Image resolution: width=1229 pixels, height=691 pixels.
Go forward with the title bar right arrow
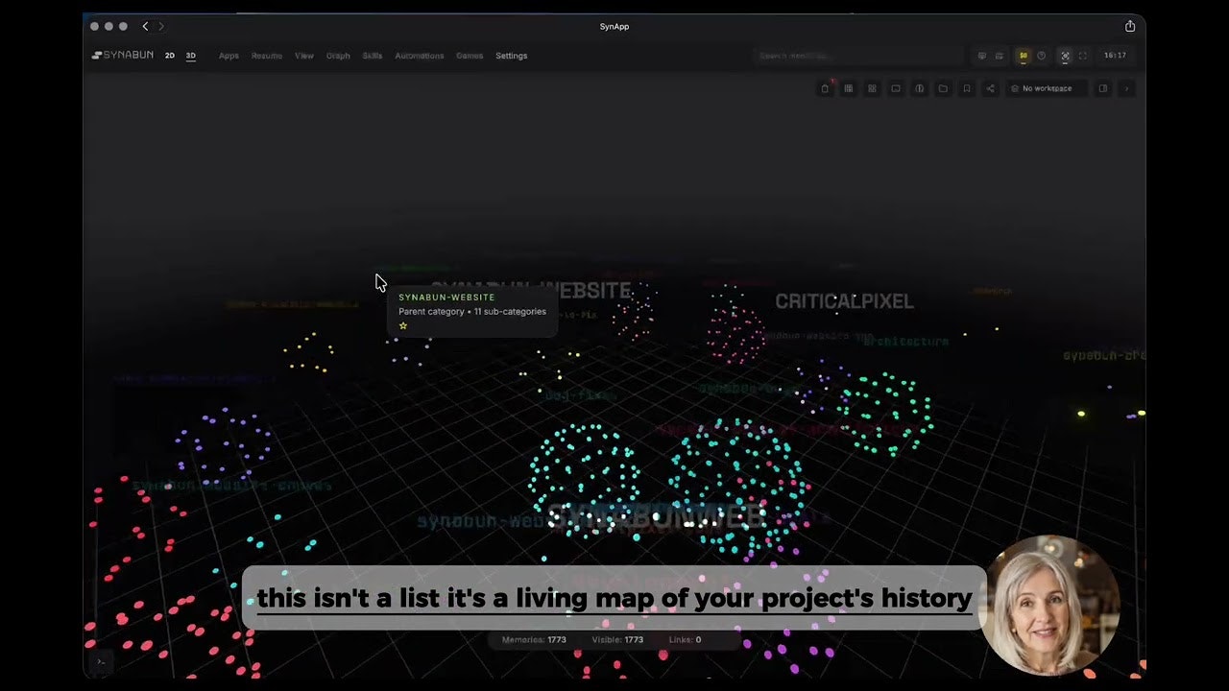pos(160,26)
